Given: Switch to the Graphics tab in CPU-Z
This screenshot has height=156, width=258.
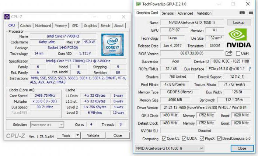Looking at the screenshot, I should 90,26.
